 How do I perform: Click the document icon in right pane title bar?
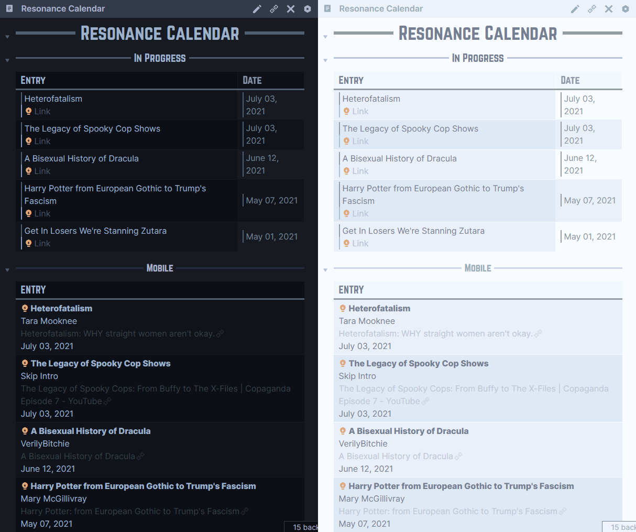327,8
